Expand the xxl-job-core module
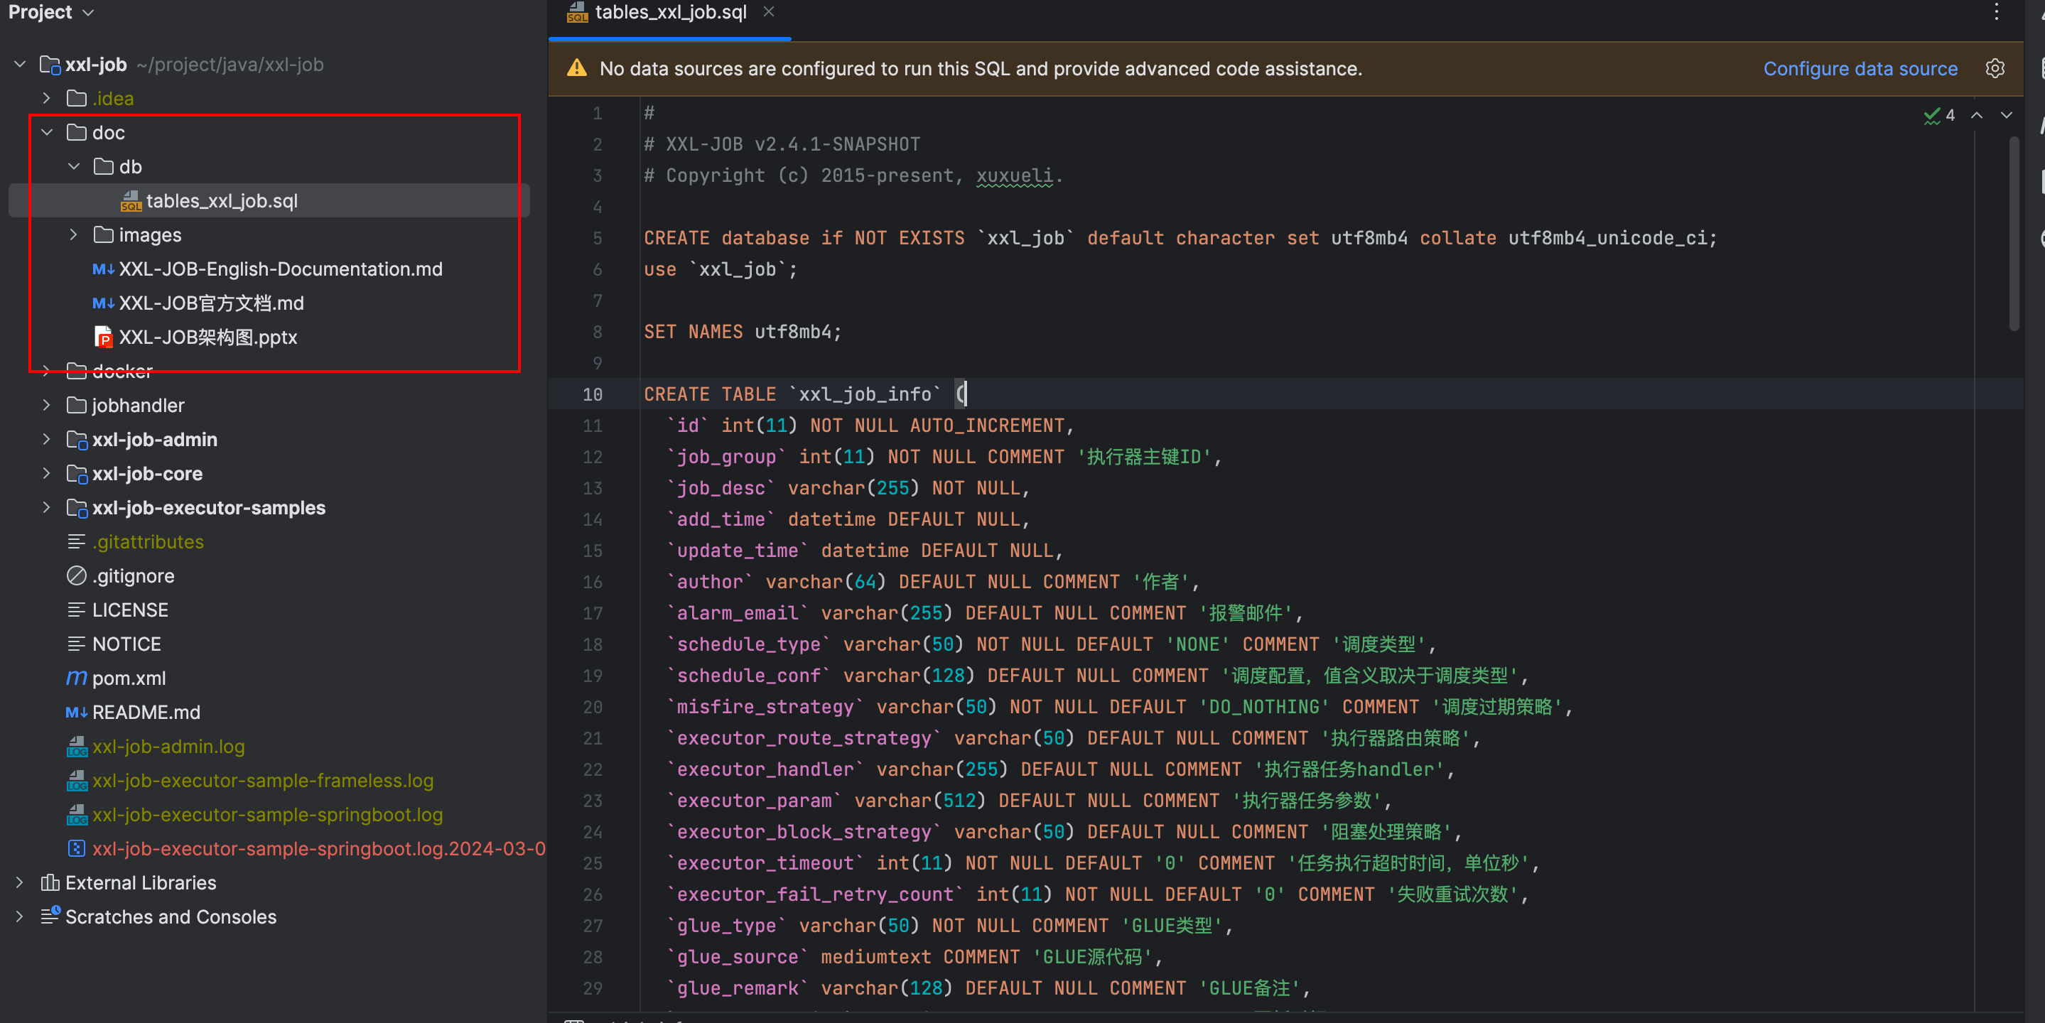This screenshot has height=1023, width=2045. (x=47, y=474)
